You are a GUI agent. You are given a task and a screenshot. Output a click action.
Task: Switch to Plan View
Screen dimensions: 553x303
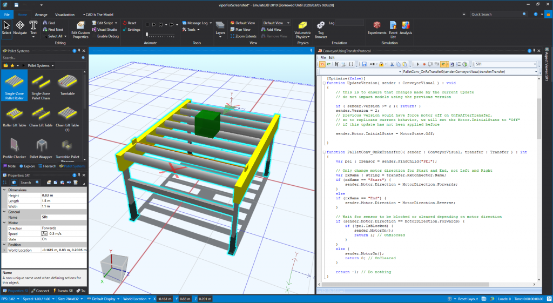coord(240,30)
